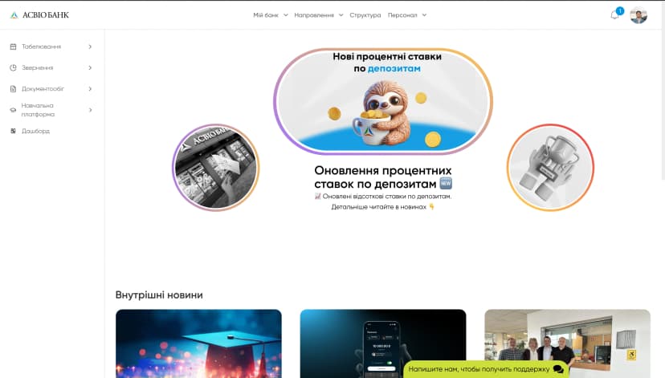This screenshot has height=378, width=665.
Task: Open the Оновлення процентних ставок headline
Action: (x=383, y=177)
